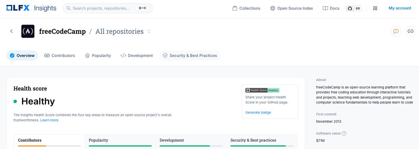Select the Popularity health score section
The height and width of the screenshot is (149, 419).
120,142
